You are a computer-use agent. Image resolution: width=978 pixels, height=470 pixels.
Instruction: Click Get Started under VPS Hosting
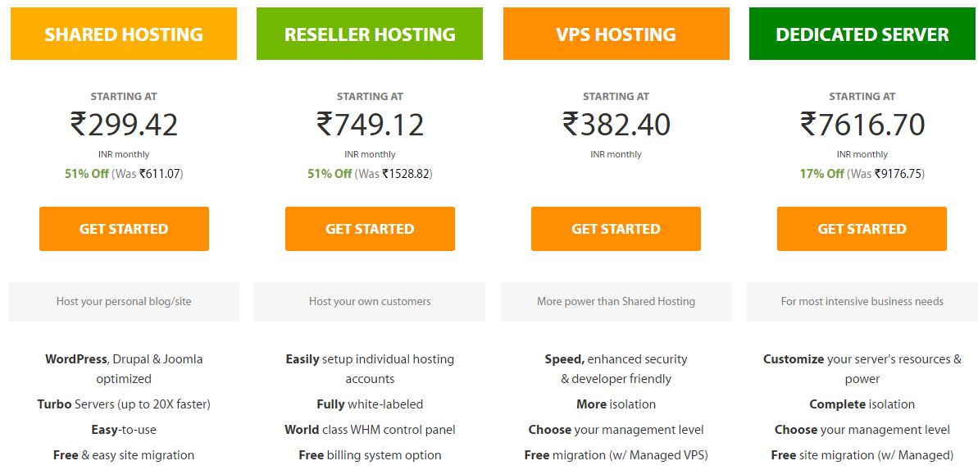pyautogui.click(x=616, y=229)
